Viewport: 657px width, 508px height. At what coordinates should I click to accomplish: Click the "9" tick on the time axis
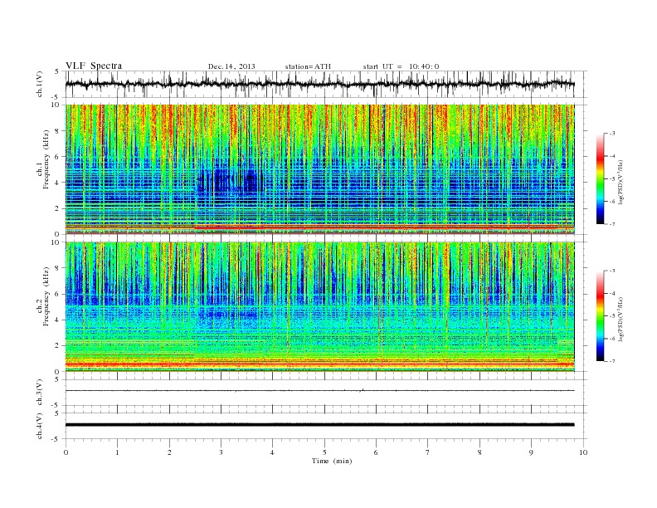[x=531, y=452]
